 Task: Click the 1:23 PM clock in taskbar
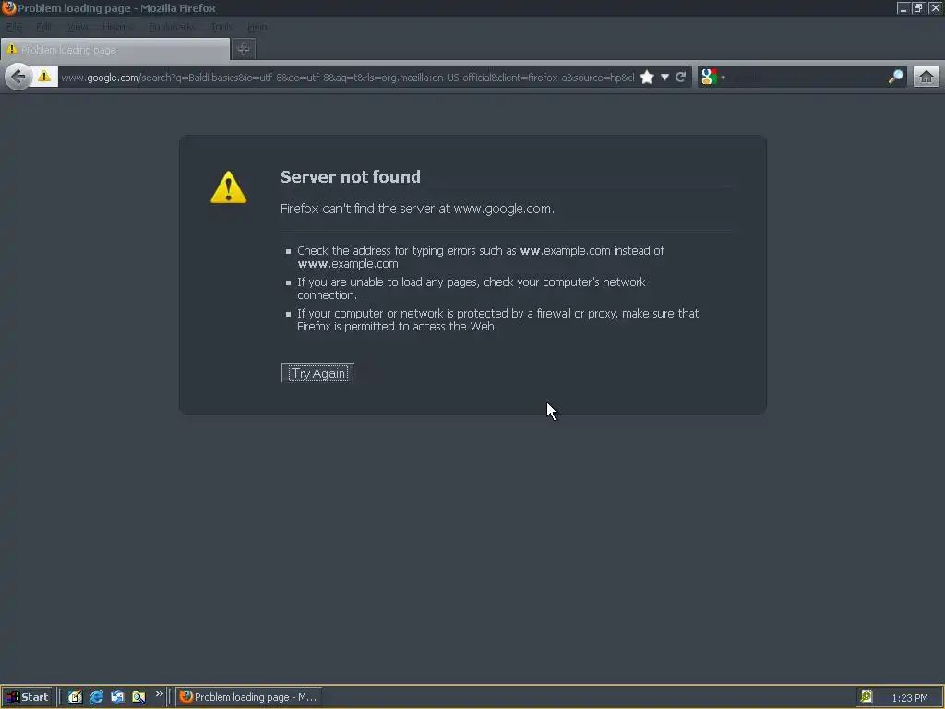909,698
